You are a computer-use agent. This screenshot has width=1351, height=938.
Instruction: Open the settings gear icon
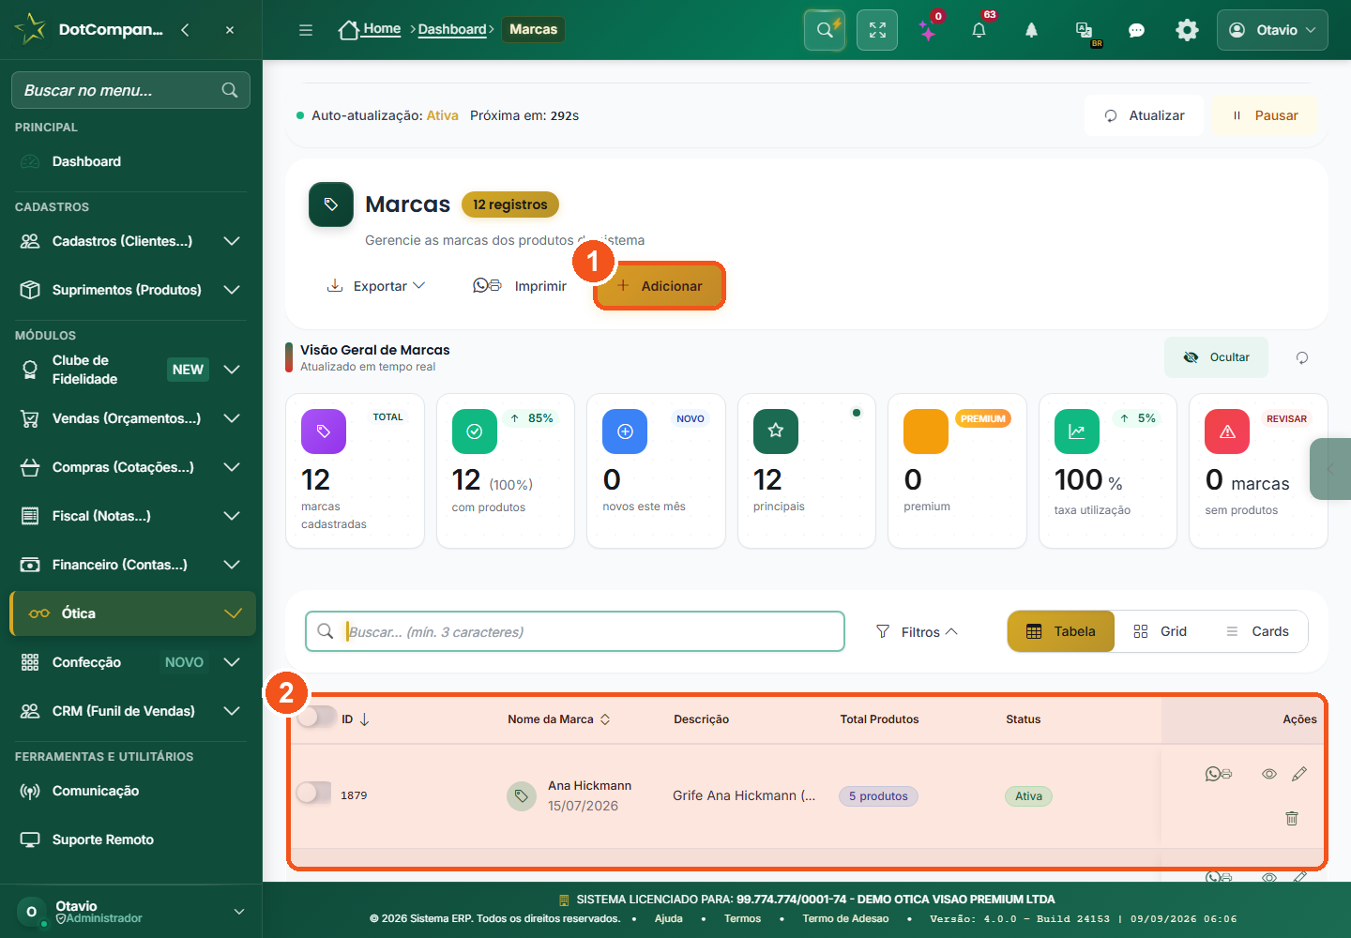[1187, 30]
